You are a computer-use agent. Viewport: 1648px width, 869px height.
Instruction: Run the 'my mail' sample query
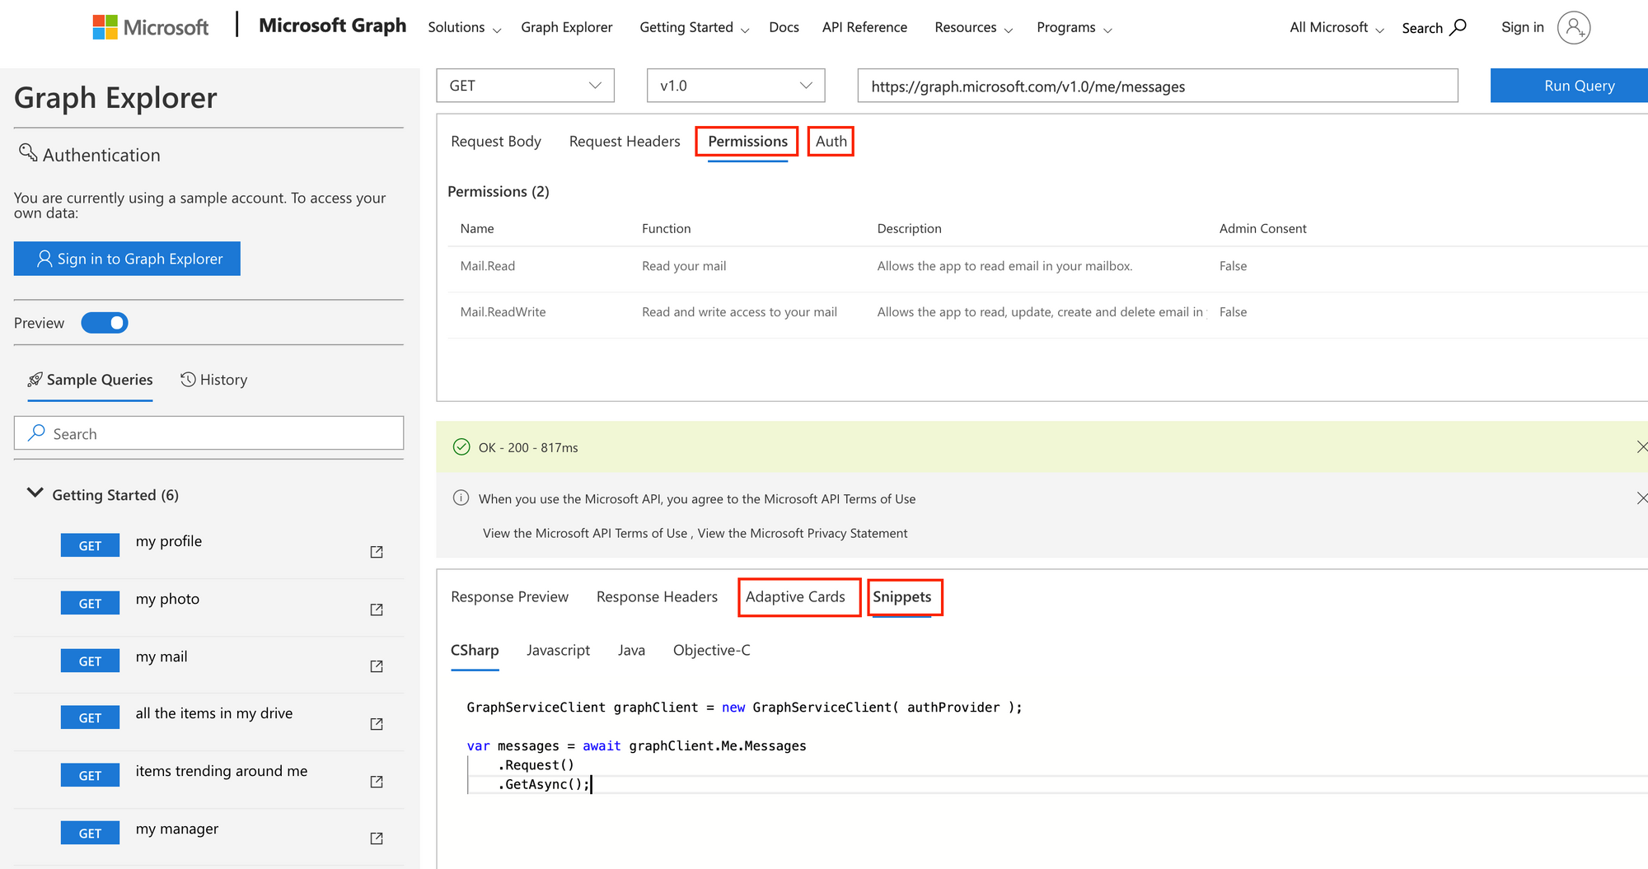(x=162, y=656)
